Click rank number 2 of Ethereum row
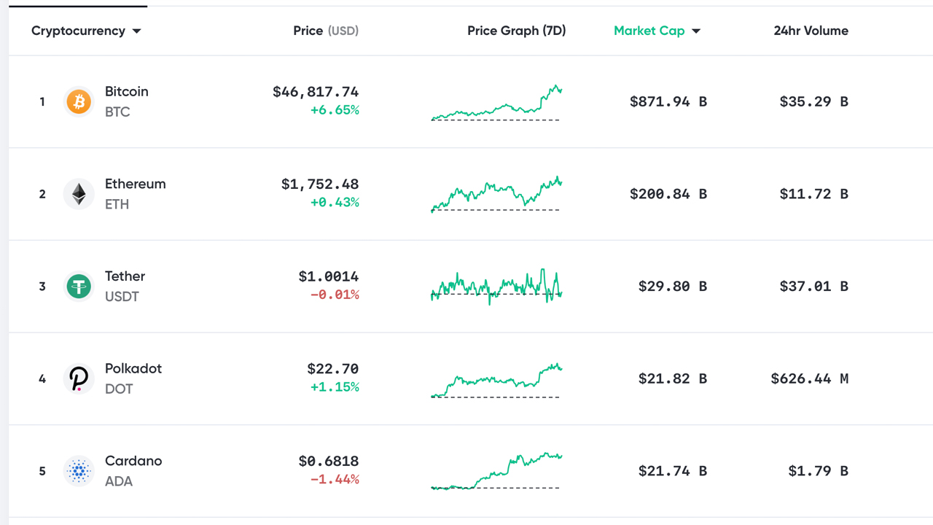The height and width of the screenshot is (525, 933). tap(42, 194)
